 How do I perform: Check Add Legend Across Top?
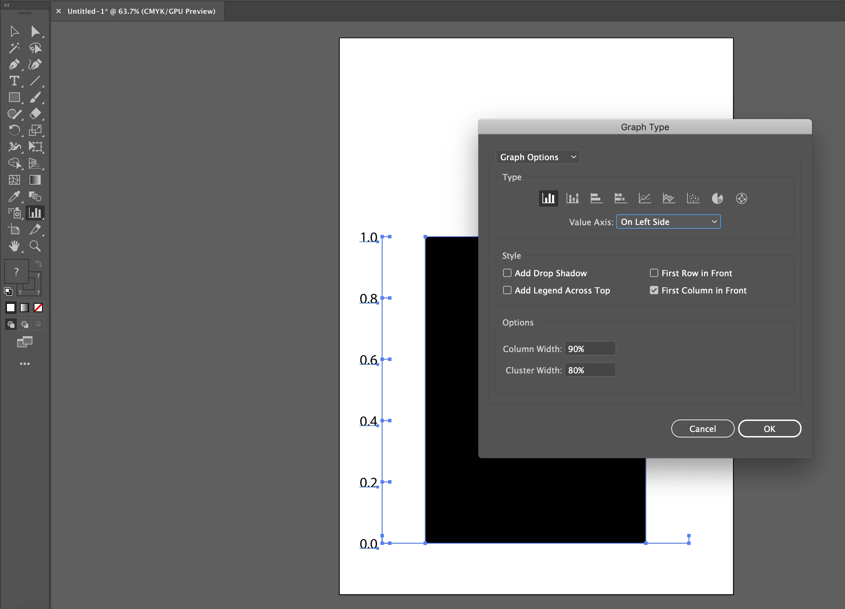coord(507,290)
